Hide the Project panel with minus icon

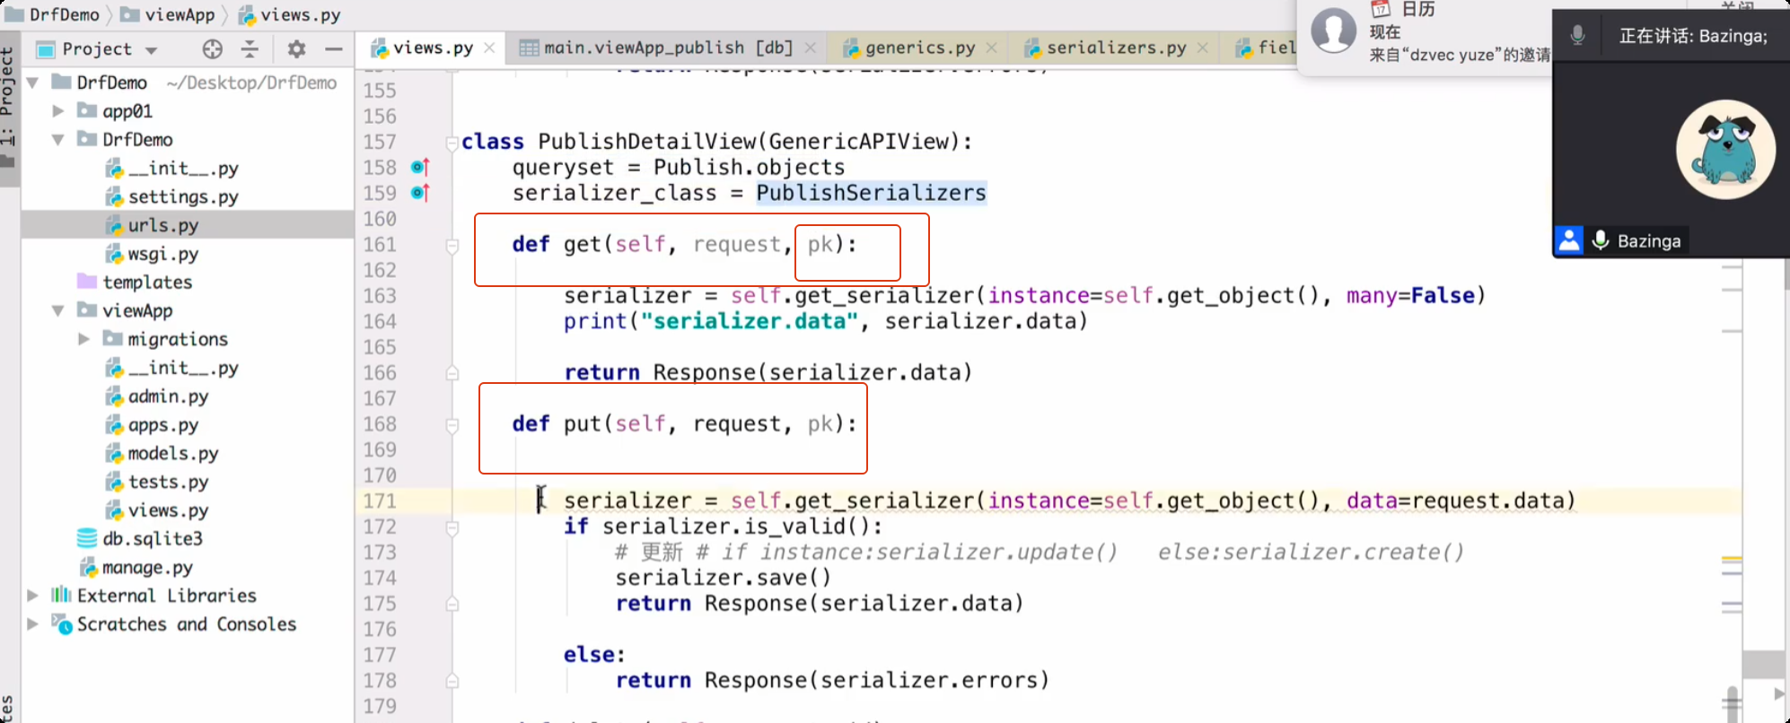click(x=334, y=49)
